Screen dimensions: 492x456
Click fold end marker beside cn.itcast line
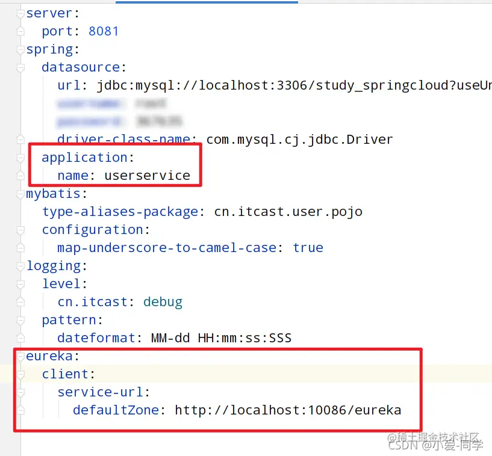20,303
